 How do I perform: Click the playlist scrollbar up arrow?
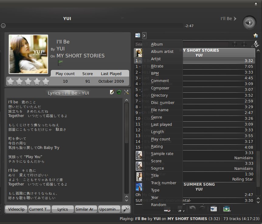258,50
